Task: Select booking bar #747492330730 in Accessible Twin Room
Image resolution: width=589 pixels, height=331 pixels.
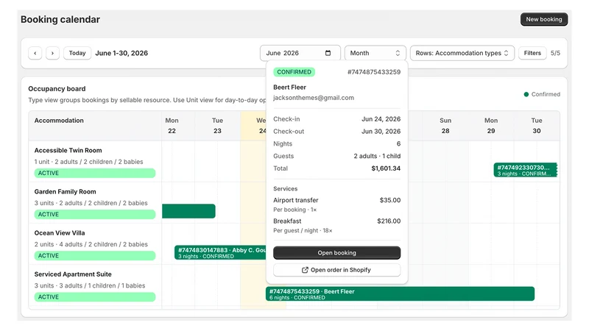Action: click(525, 170)
